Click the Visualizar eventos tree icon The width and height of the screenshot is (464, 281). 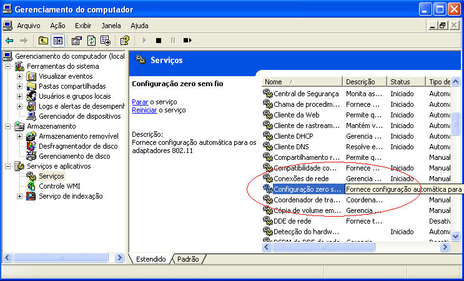(31, 76)
